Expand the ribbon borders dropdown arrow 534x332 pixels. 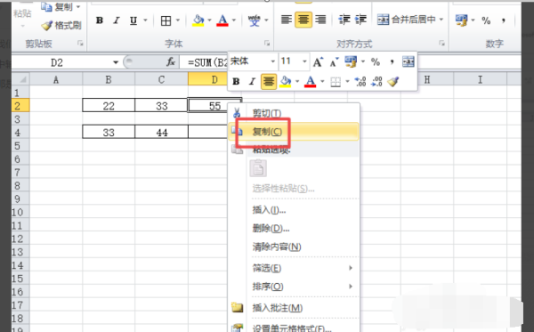pos(178,20)
